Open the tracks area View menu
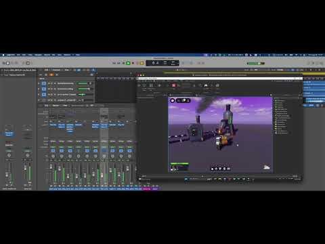 click(67, 70)
